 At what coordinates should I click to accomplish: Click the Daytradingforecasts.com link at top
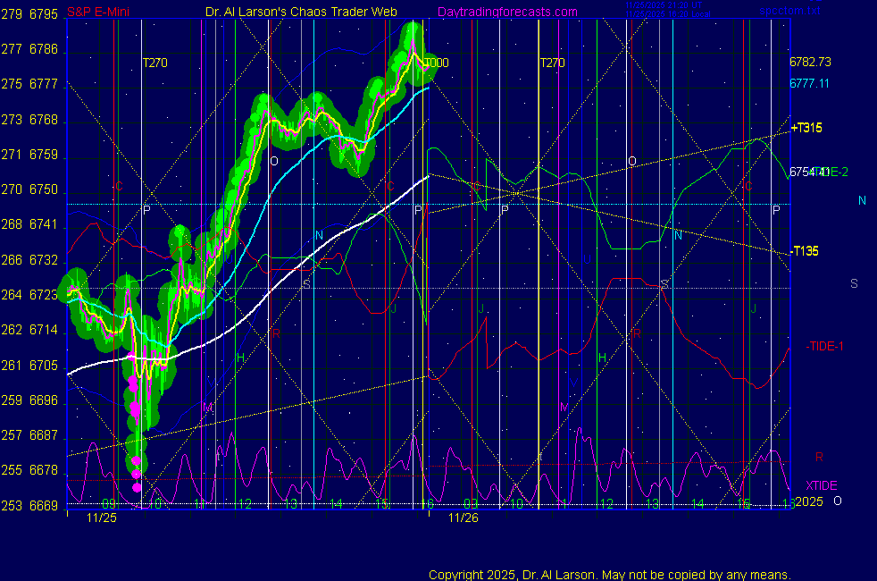pos(506,13)
